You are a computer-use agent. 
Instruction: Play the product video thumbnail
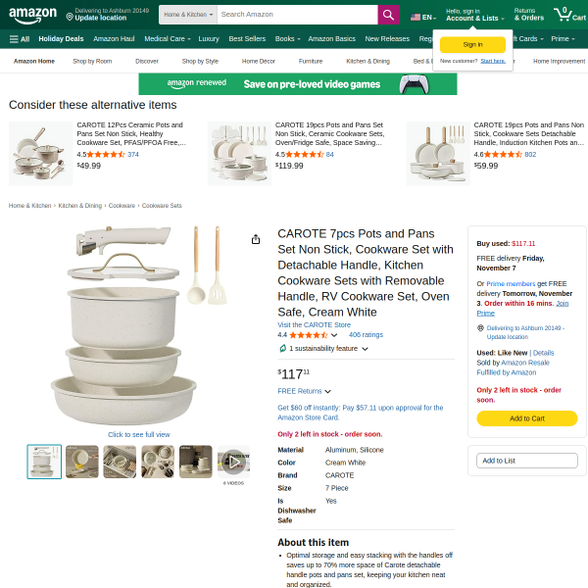[x=233, y=462]
